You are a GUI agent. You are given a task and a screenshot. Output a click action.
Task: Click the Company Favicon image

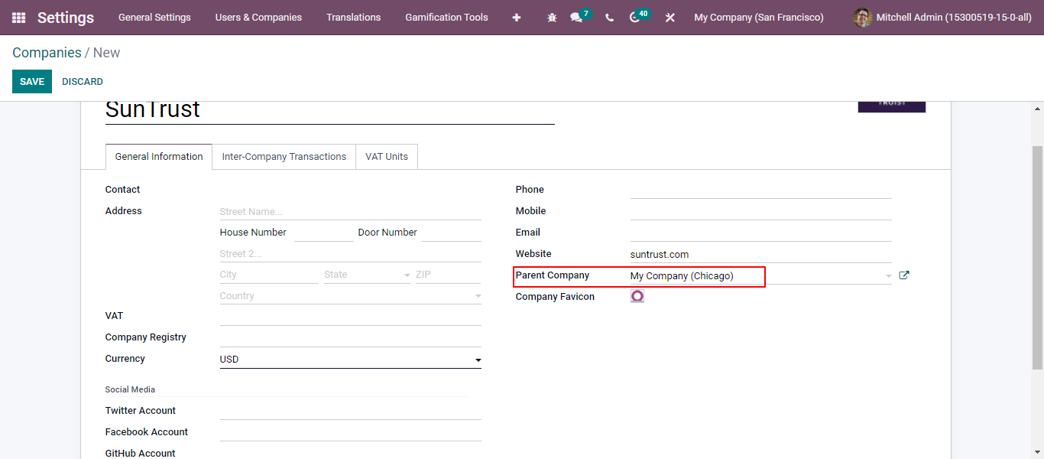[637, 296]
